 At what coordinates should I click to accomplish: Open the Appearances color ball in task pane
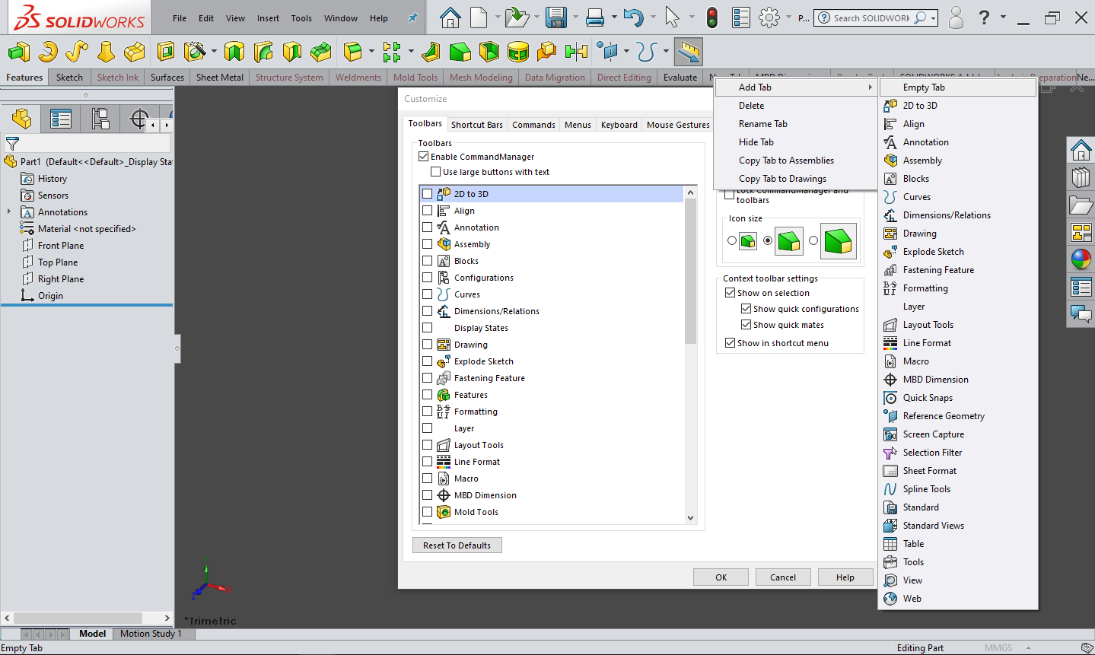[1081, 259]
